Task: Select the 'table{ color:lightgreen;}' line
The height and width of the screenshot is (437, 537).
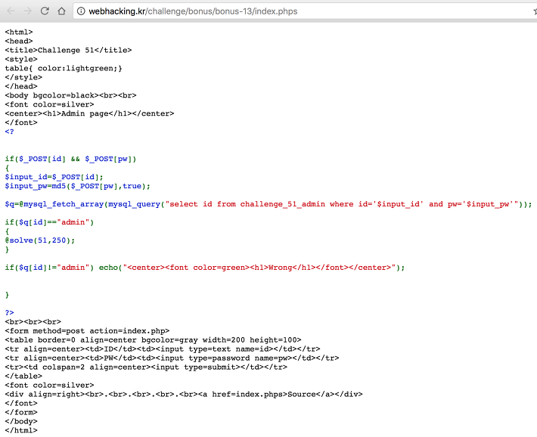Action: (64, 69)
